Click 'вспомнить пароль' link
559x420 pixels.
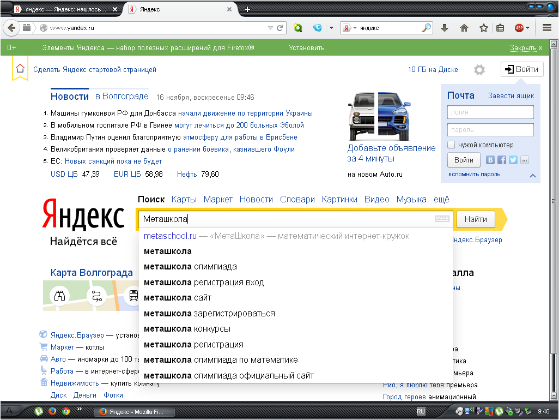474,174
